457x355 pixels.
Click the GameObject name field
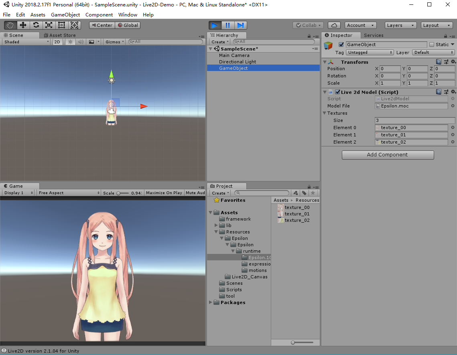point(386,45)
